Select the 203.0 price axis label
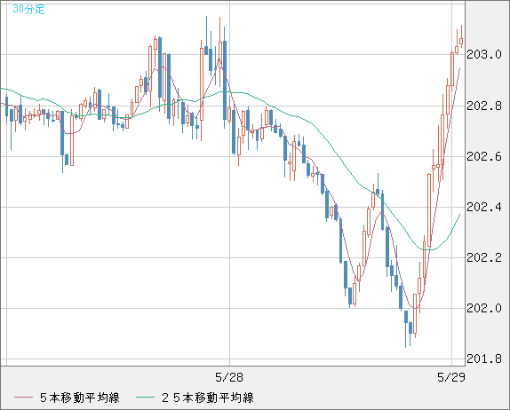This screenshot has width=510, height=410. 484,55
